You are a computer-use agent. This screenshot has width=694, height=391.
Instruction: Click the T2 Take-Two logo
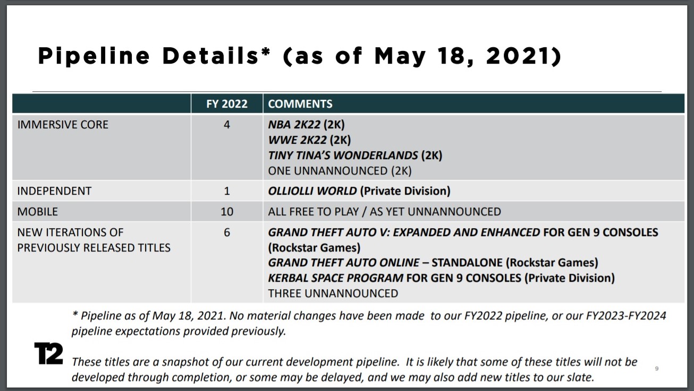coord(48,354)
